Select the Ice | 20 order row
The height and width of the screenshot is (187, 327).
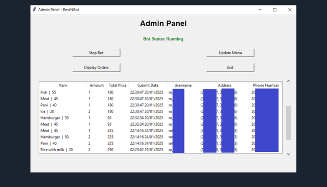coord(160,111)
